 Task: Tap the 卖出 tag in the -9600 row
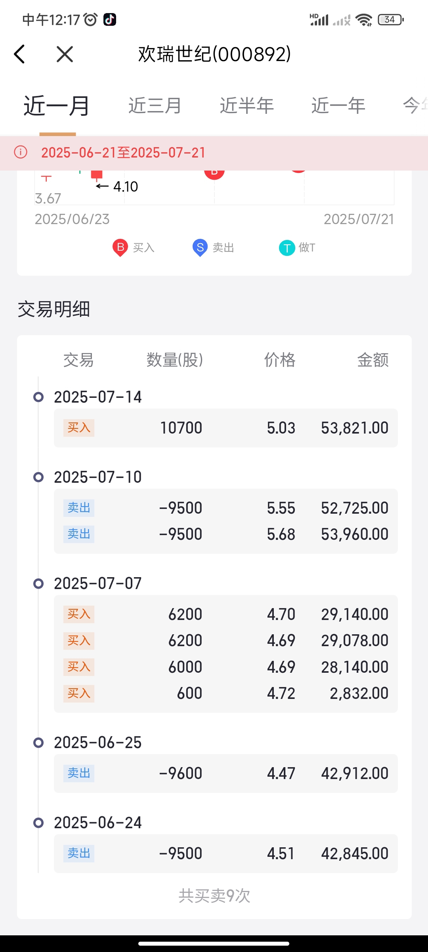coord(79,773)
